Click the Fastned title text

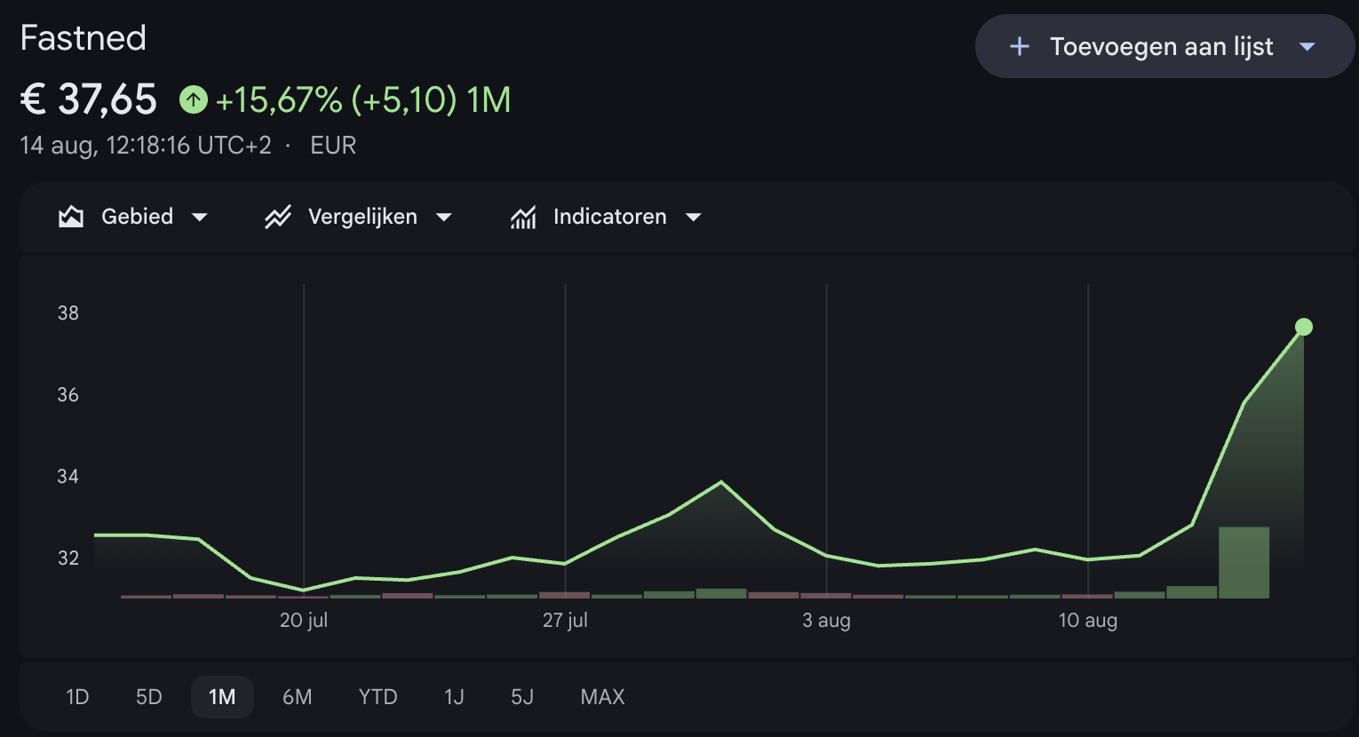[x=83, y=38]
